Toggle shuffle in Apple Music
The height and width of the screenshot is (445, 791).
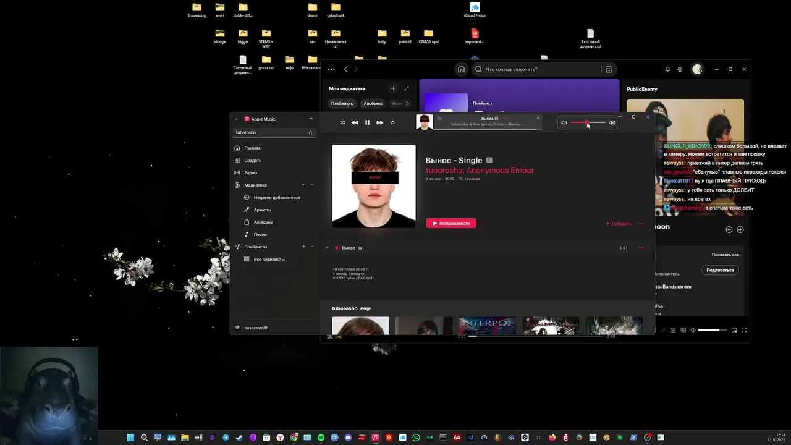pyautogui.click(x=342, y=122)
